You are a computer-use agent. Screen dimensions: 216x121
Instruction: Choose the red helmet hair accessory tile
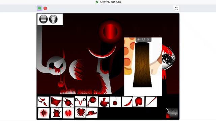pos(139,102)
